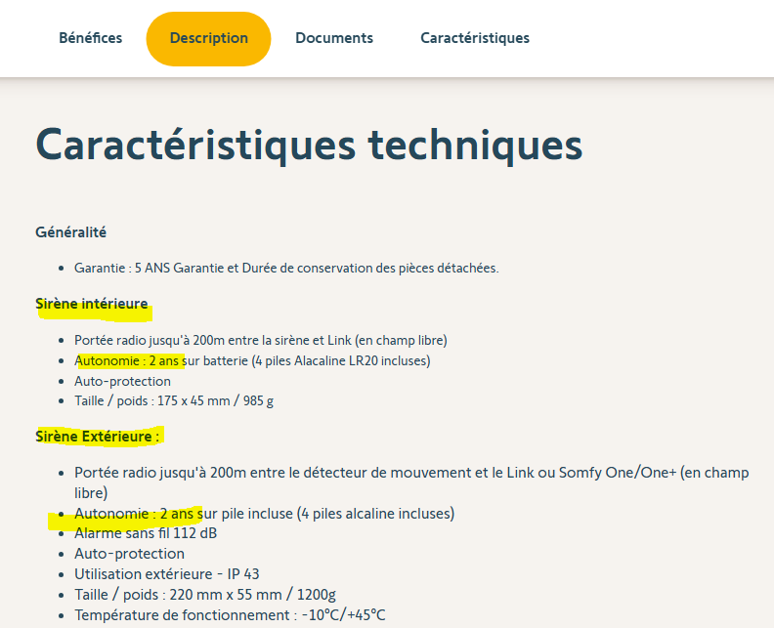Switch to the Documents tab
This screenshot has width=774, height=628.
pyautogui.click(x=334, y=38)
